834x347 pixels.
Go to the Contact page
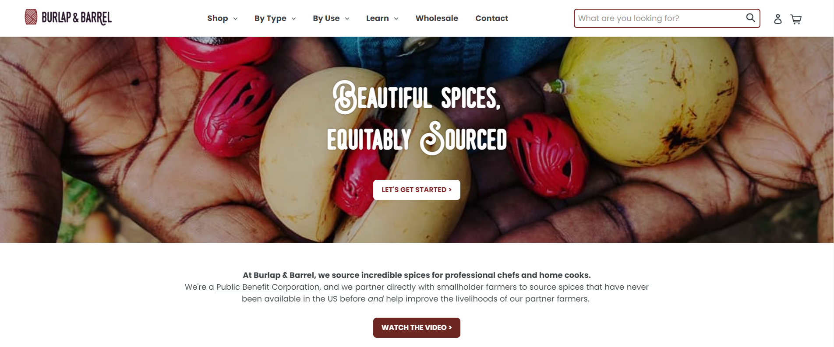pos(491,18)
